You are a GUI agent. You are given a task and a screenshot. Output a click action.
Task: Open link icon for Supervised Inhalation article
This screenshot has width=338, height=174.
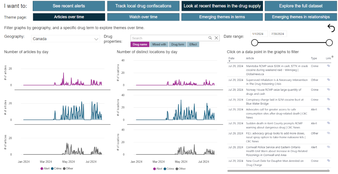coord(328,80)
